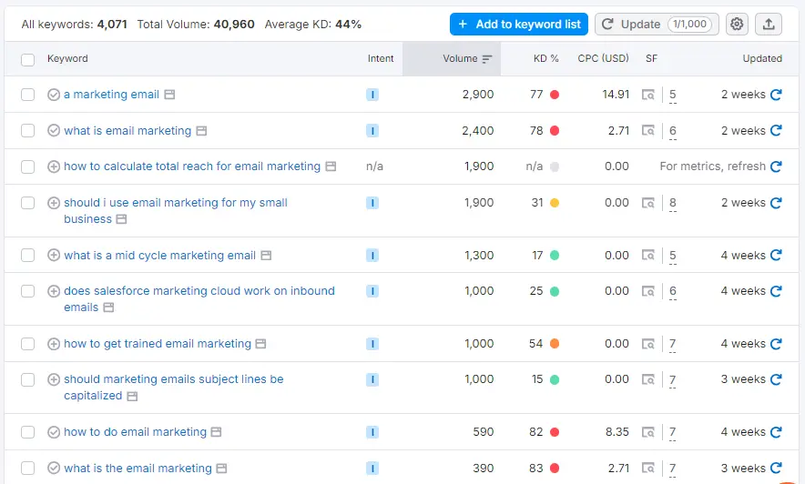Check the select-all checkbox in table header
This screenshot has width=805, height=484.
click(28, 59)
